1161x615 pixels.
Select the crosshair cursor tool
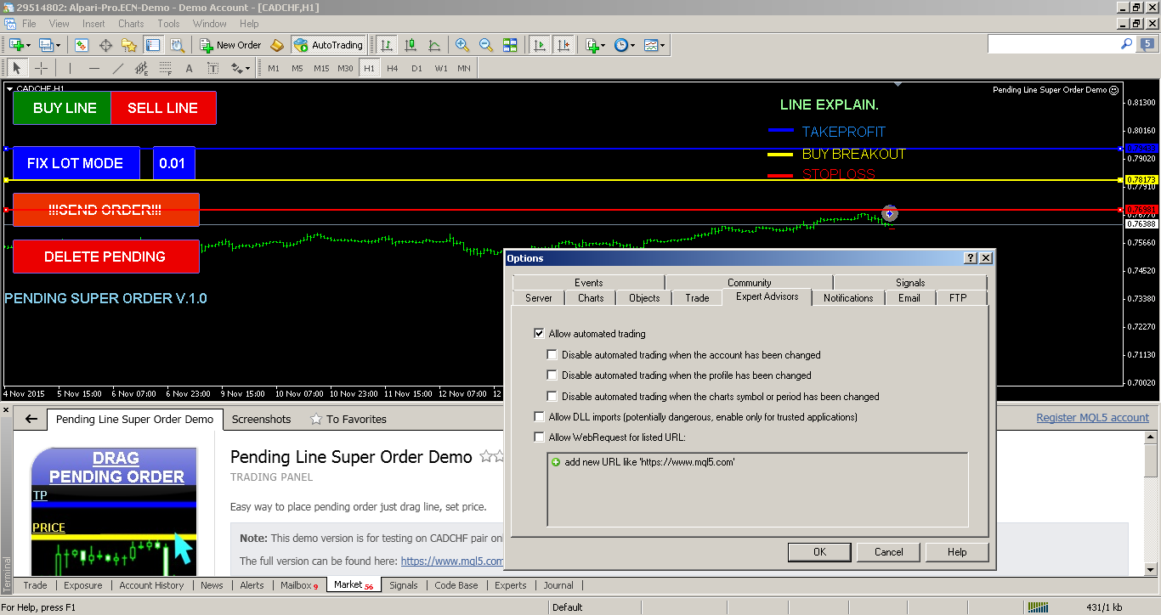[41, 68]
